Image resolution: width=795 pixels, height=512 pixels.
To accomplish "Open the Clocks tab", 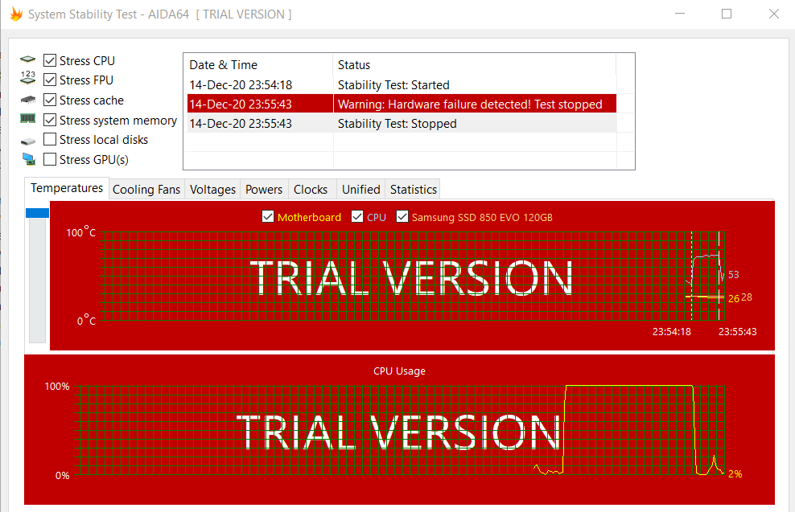I will 311,190.
